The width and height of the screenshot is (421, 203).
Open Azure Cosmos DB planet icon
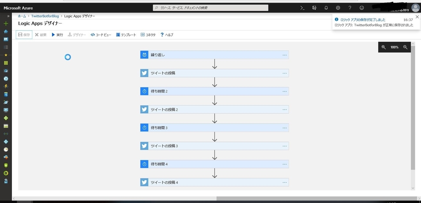[6, 102]
